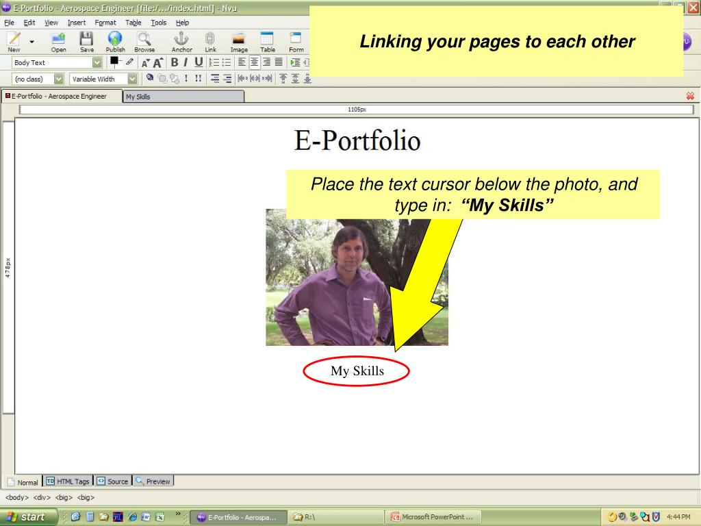Open the View menu
The height and width of the screenshot is (526, 701).
coord(51,23)
